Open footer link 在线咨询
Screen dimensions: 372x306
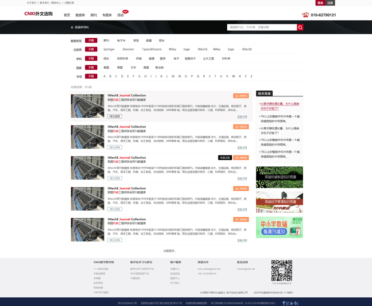coord(175,274)
